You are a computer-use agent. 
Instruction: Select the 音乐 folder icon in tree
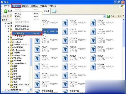pos(11,82)
